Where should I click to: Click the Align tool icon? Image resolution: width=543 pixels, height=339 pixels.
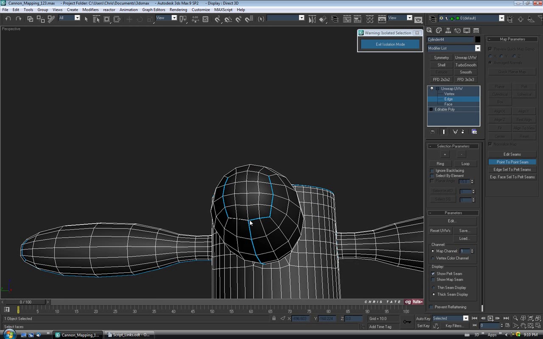click(323, 19)
